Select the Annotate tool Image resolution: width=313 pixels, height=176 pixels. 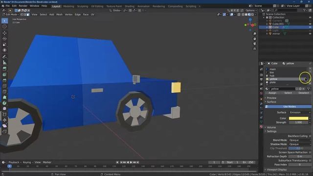pyautogui.click(x=4, y=57)
